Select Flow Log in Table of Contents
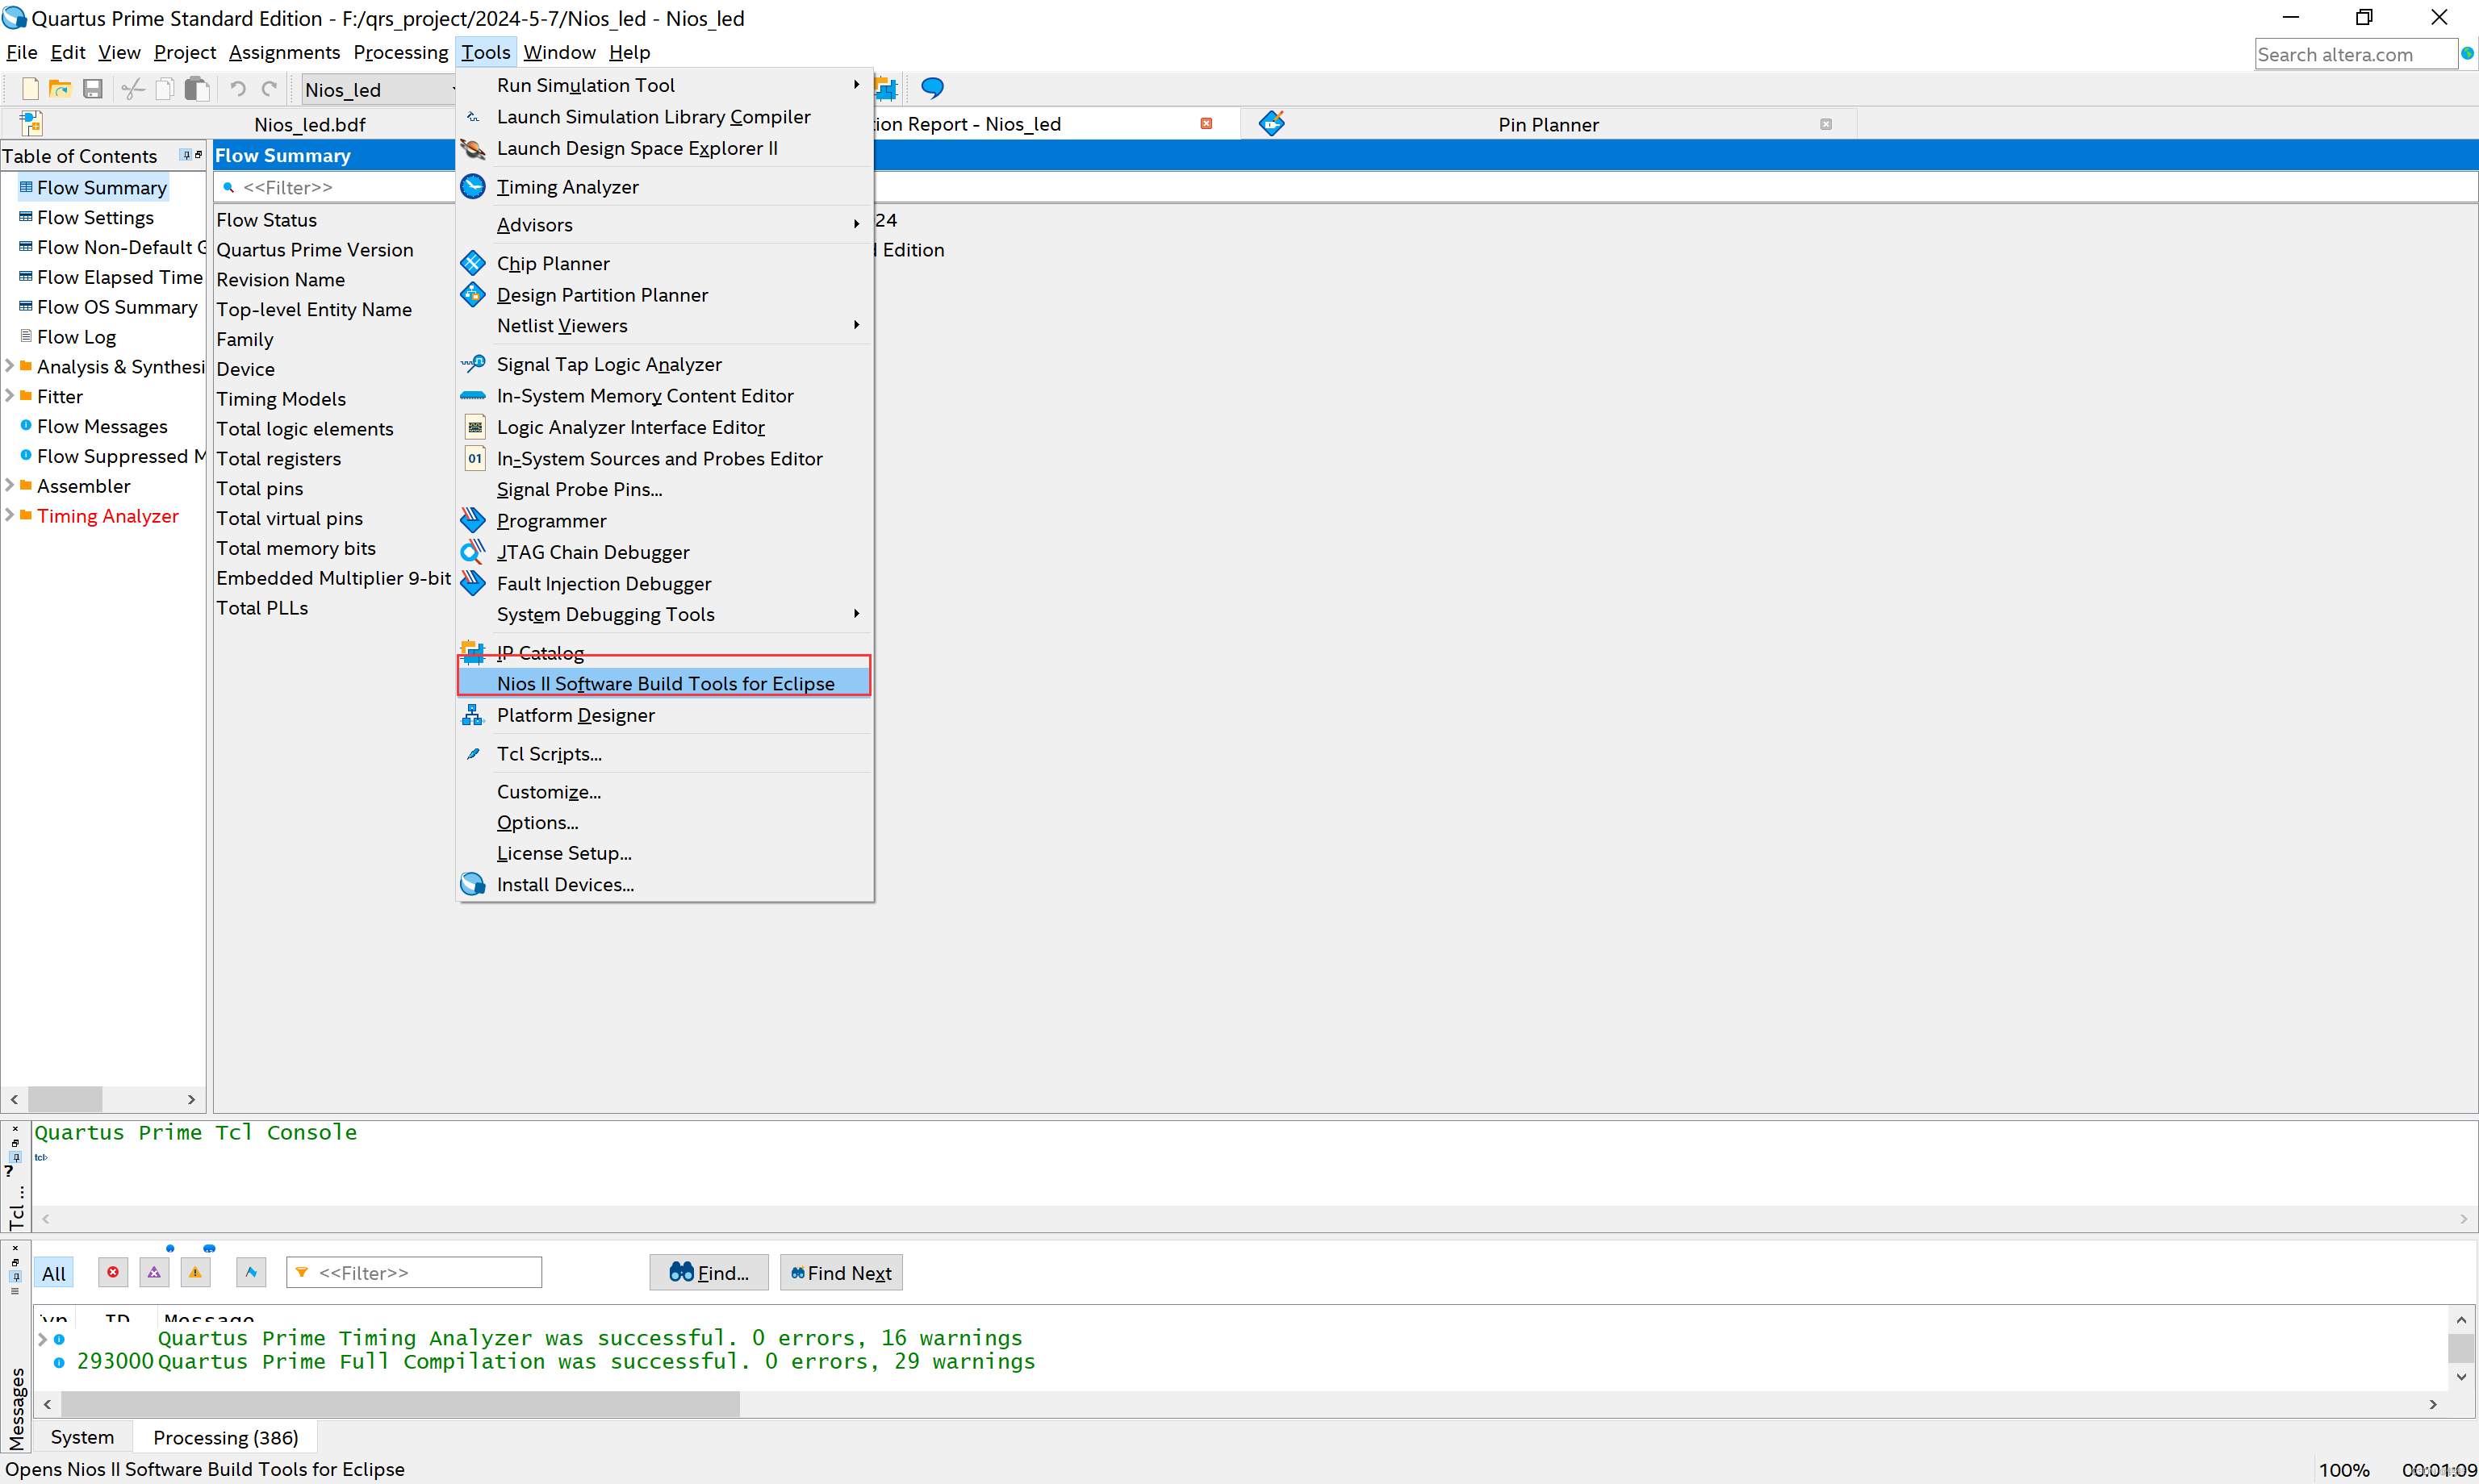The height and width of the screenshot is (1484, 2479). point(76,337)
